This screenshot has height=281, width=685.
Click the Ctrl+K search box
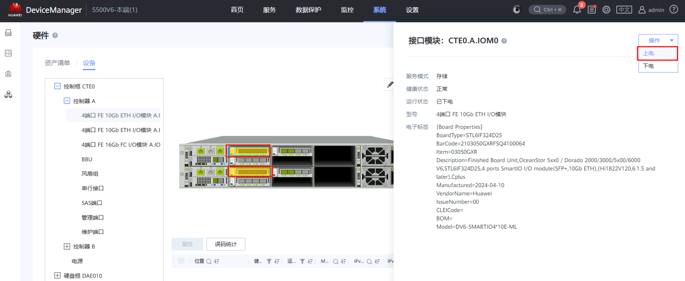click(x=547, y=10)
